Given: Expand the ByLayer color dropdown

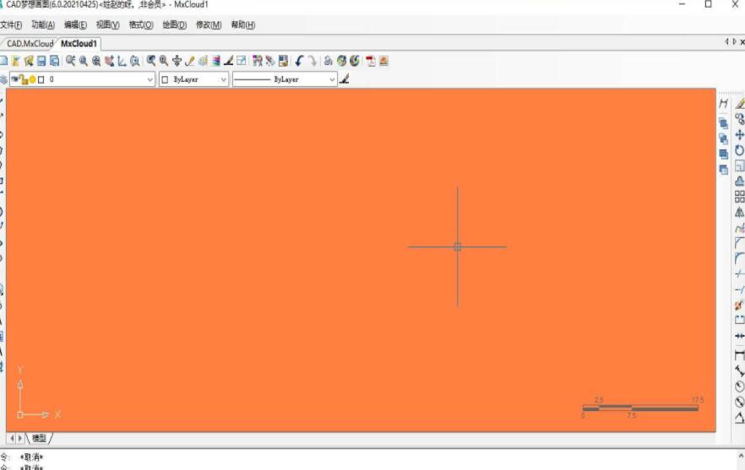Looking at the screenshot, I should pyautogui.click(x=223, y=79).
